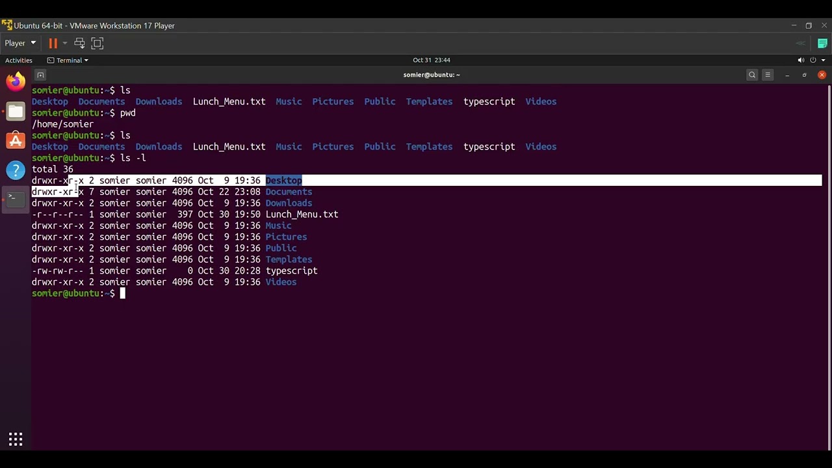The image size is (832, 468).
Task: Launch Firefox from the dock
Action: [x=16, y=81]
